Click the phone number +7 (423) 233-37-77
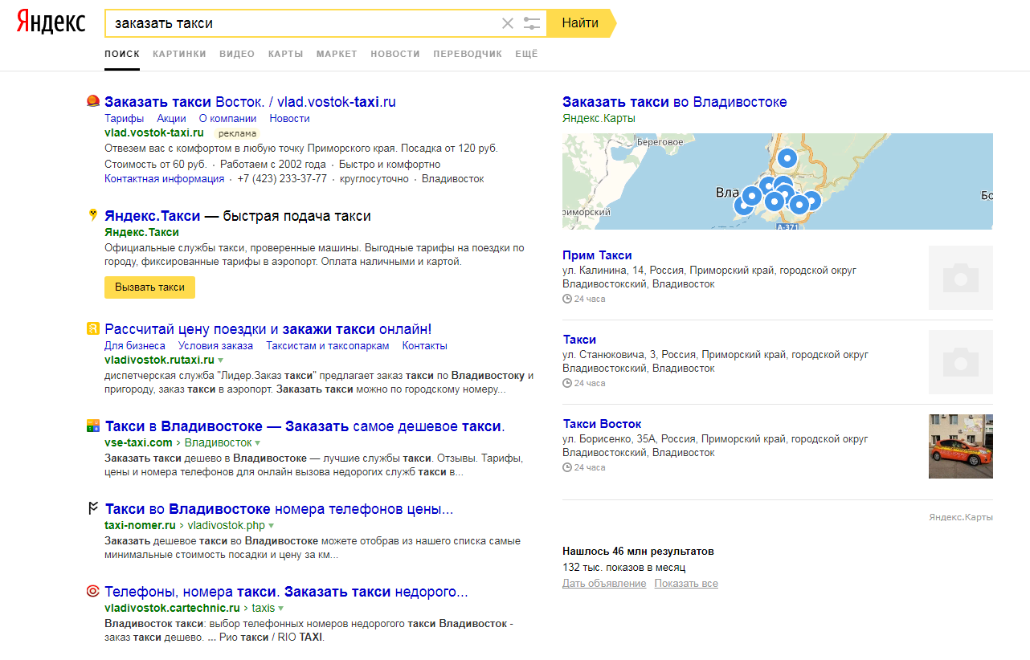This screenshot has width=1030, height=660. pyautogui.click(x=282, y=179)
